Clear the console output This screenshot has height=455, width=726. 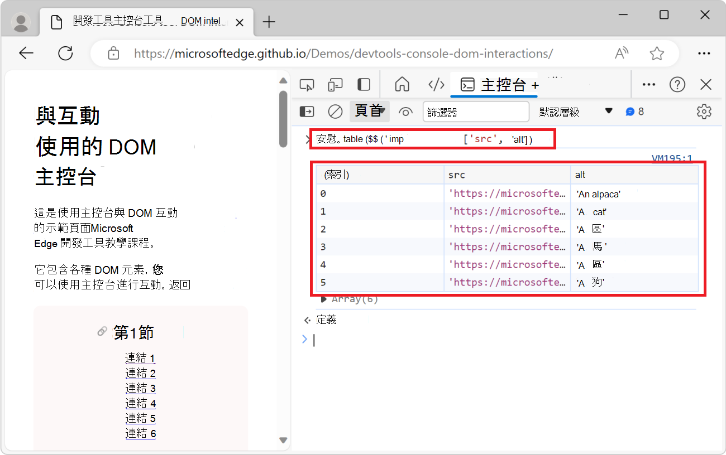tap(335, 112)
